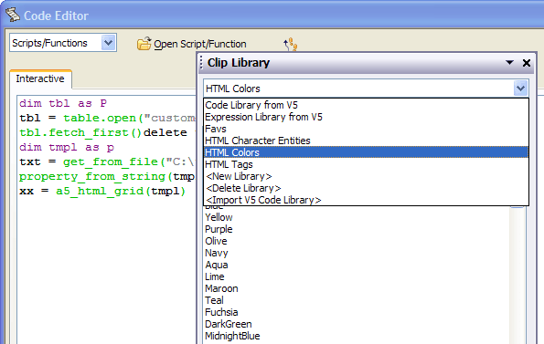
Task: Click the Clip Library drag grip handle
Action: [x=201, y=63]
